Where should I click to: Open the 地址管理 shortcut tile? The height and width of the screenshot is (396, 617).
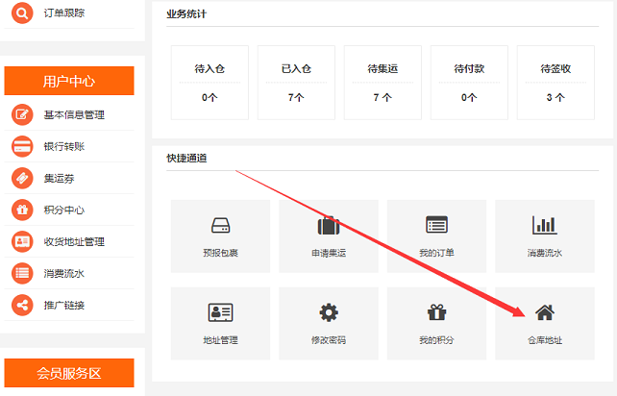(220, 323)
